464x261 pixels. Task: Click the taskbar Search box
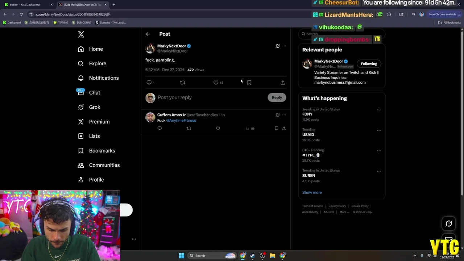[x=212, y=256]
